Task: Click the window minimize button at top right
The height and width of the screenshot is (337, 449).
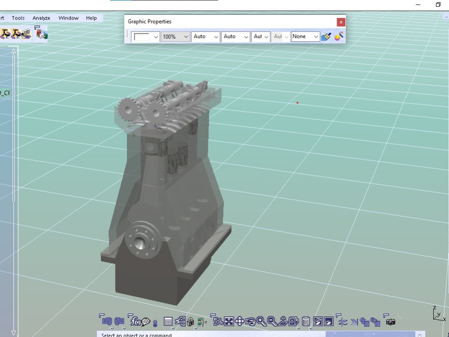Action: 418,4
